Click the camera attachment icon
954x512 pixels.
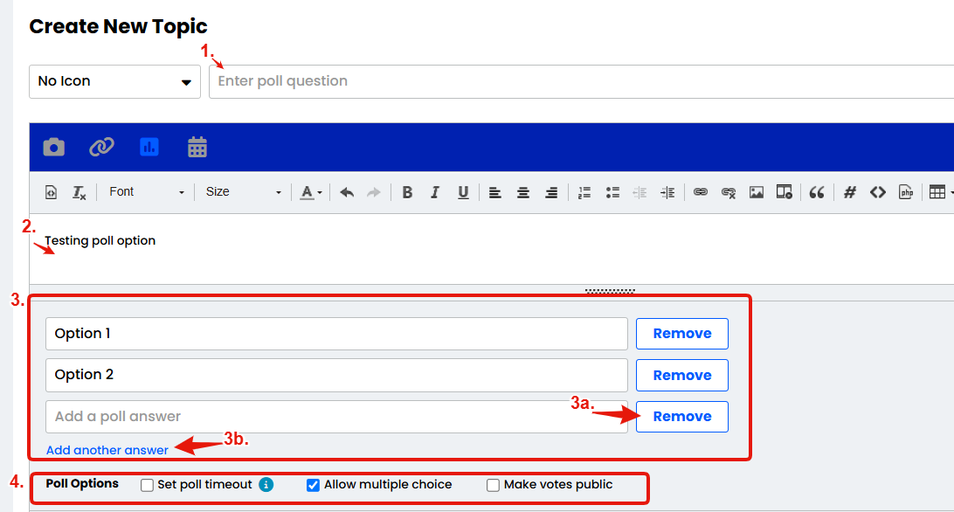(53, 148)
